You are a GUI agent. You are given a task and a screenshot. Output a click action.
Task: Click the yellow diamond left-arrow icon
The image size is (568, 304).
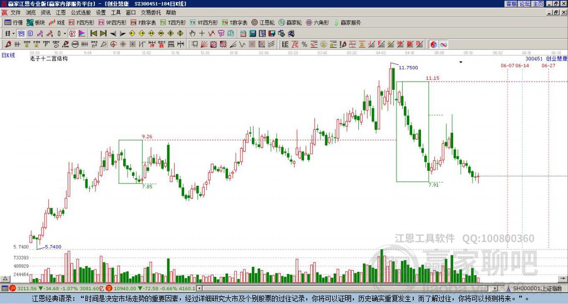[x=132, y=34]
